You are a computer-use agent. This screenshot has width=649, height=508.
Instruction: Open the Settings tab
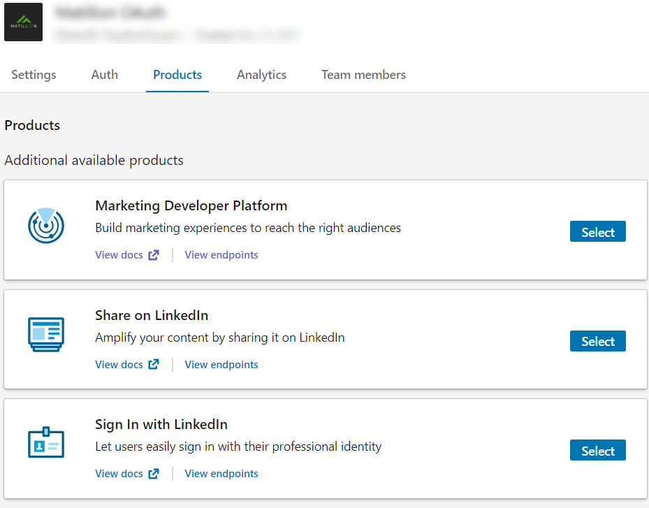34,75
